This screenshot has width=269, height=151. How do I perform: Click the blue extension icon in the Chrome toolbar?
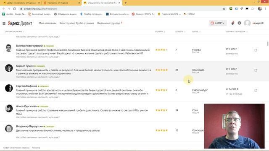(x=236, y=9)
